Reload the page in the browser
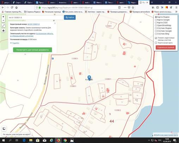This screenshot has width=179, height=143. (x=12, y=7)
